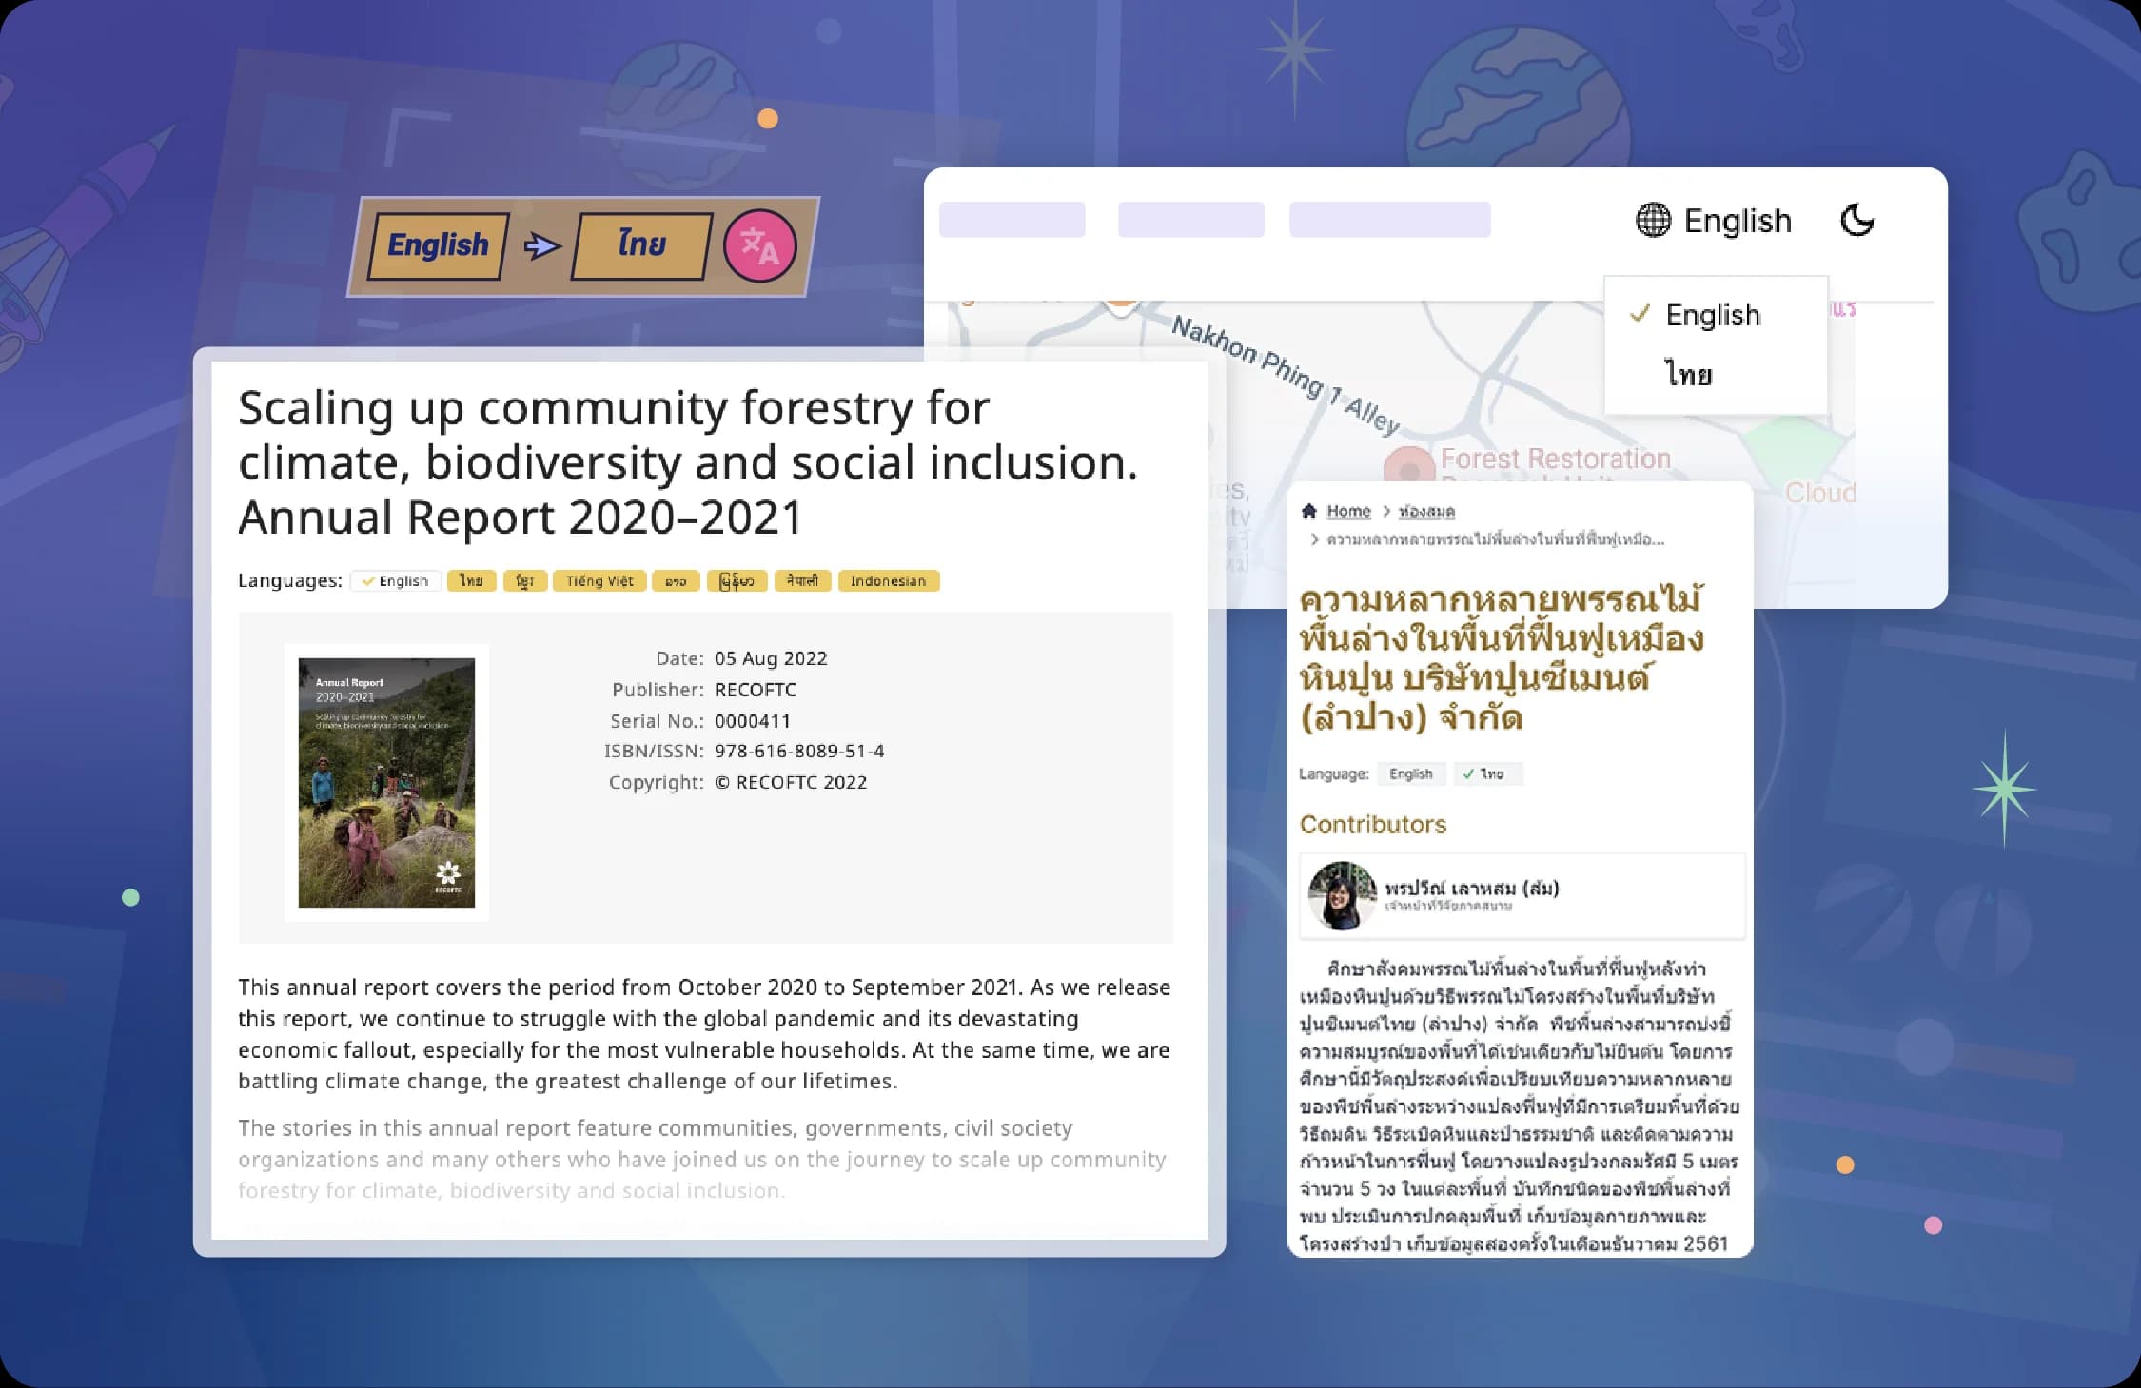Open the ห้องสมุด breadcrumb link
2141x1388 pixels.
point(1426,511)
